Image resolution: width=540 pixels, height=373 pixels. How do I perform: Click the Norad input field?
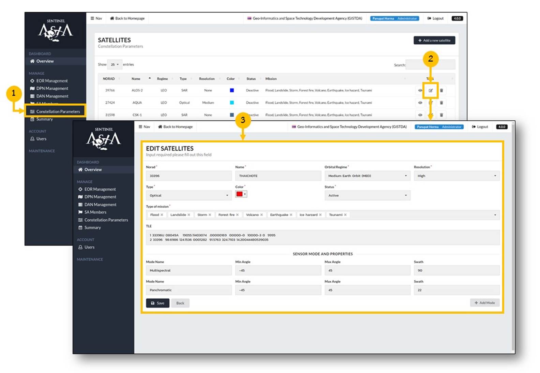189,176
